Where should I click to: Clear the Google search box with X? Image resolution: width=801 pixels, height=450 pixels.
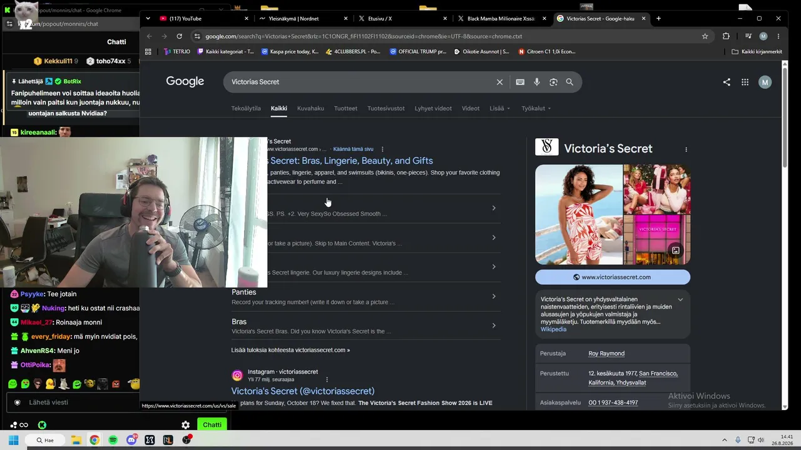coord(499,82)
